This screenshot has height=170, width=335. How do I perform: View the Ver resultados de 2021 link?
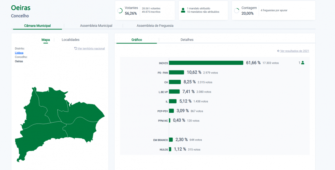tap(294, 51)
